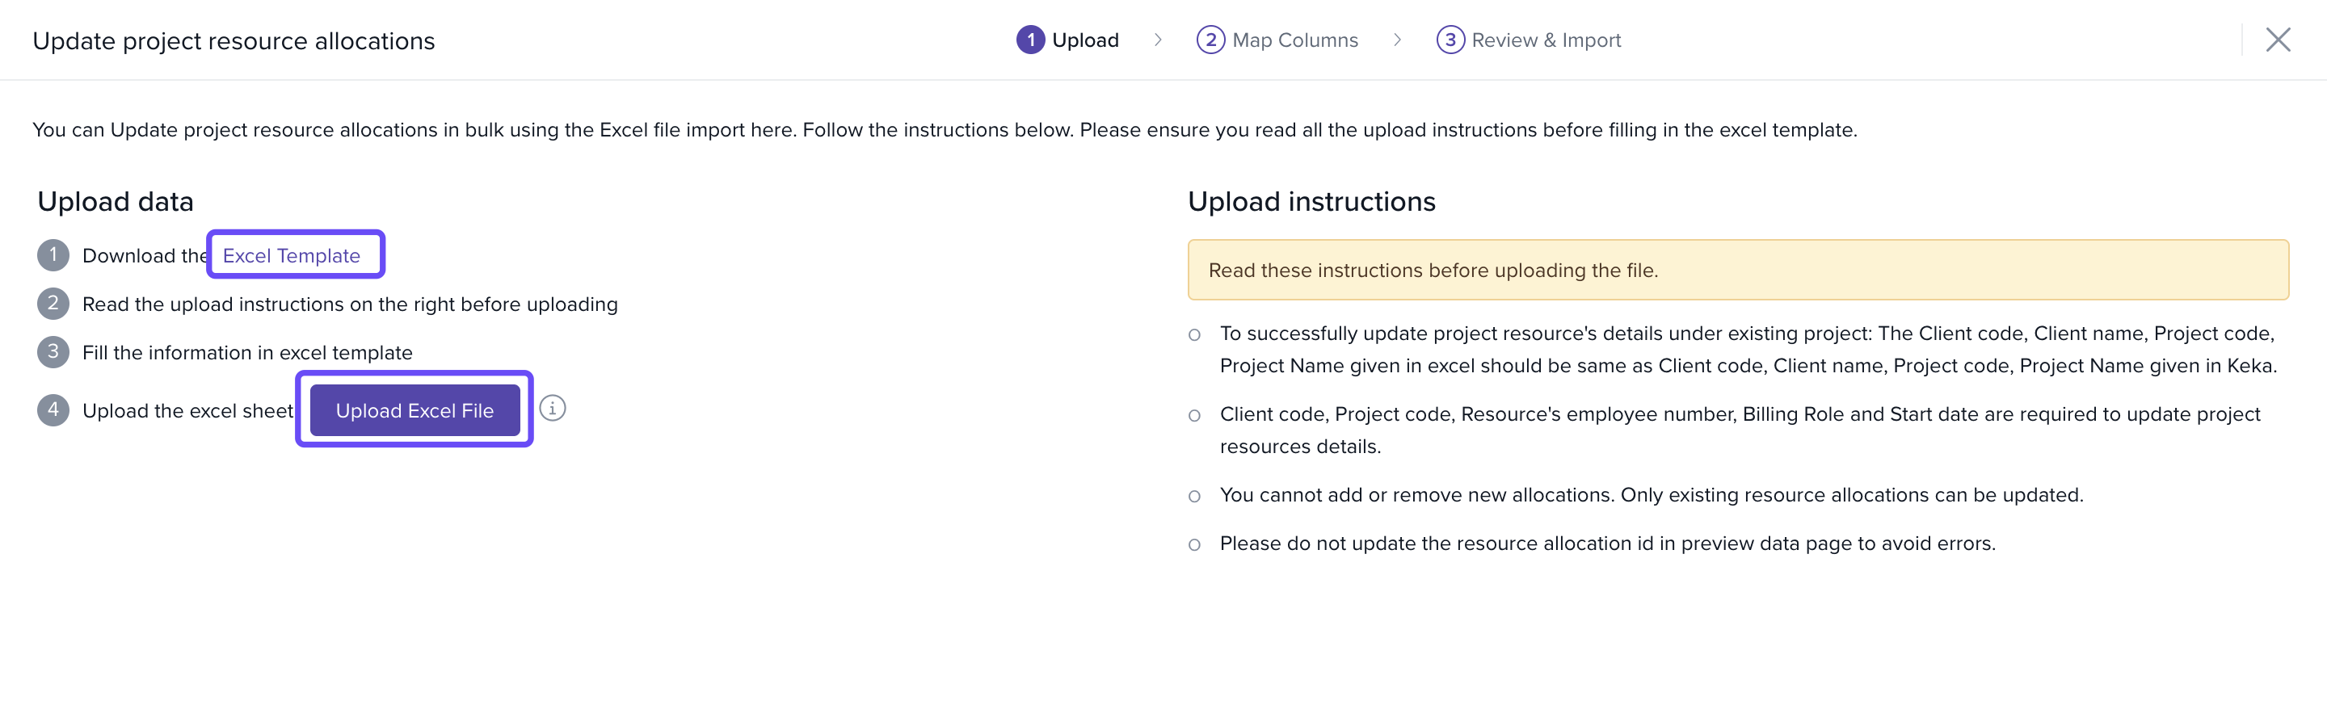Click the step 1 circle in wizard header
The image size is (2327, 701).
click(1030, 40)
